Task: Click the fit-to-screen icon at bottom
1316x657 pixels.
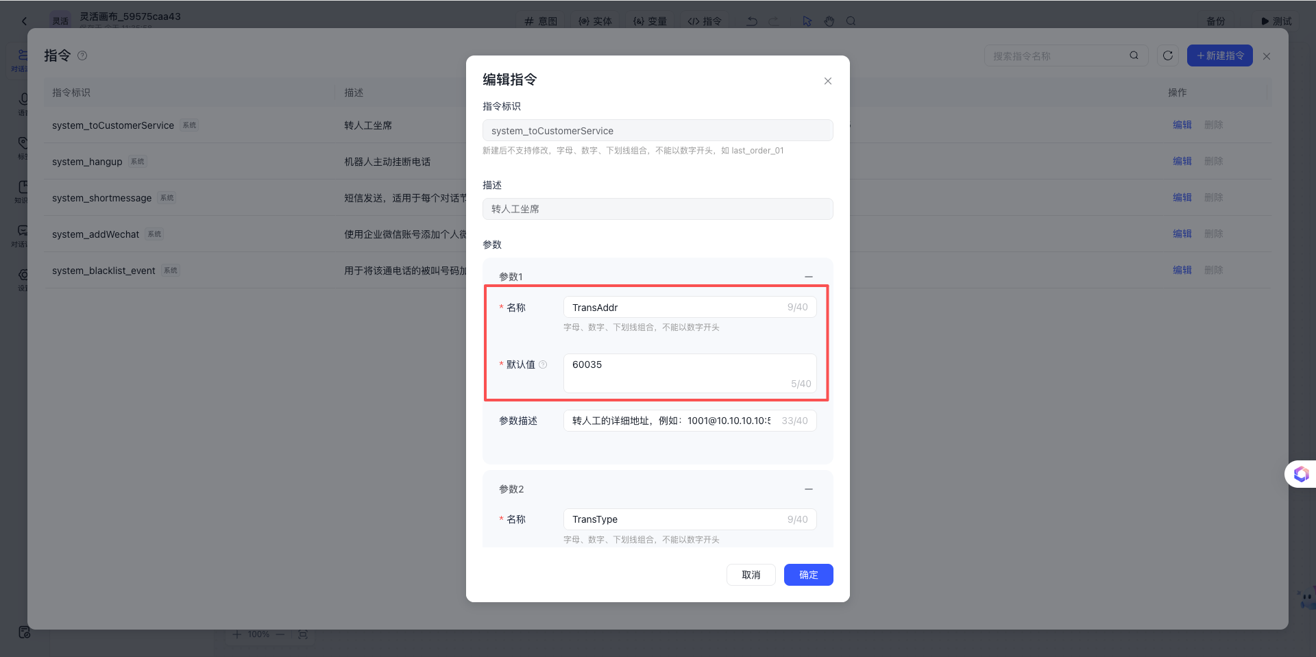Action: 303,634
